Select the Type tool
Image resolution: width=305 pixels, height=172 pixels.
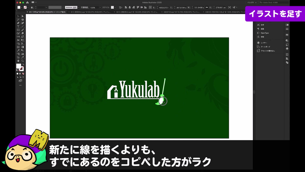click(18, 26)
